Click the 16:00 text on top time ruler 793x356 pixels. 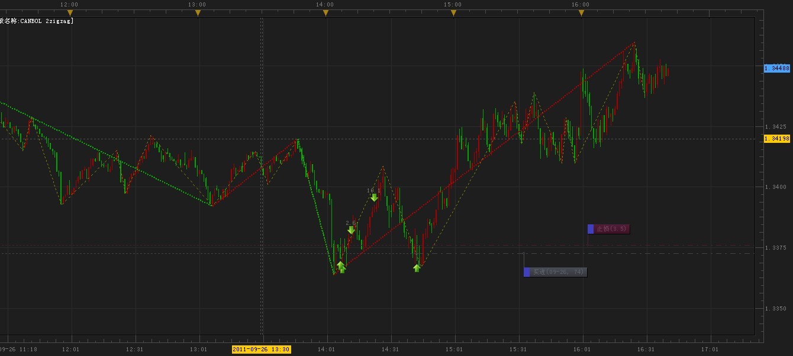tap(581, 4)
